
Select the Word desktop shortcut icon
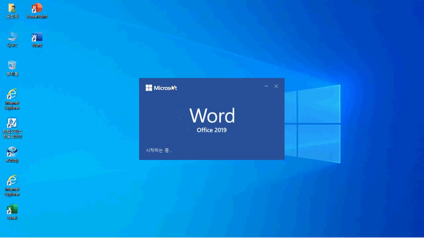(37, 37)
